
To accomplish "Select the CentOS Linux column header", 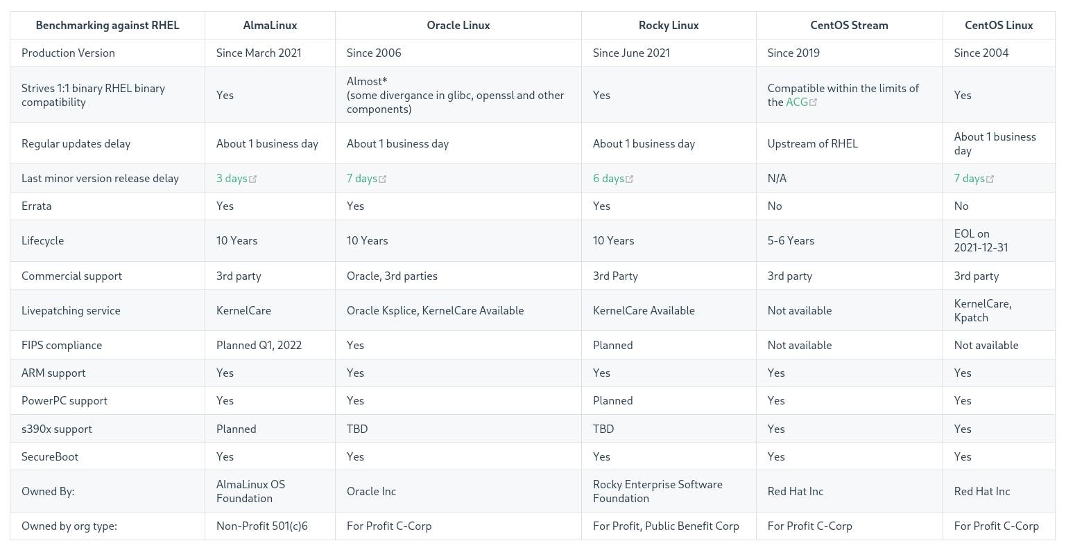I will [999, 25].
